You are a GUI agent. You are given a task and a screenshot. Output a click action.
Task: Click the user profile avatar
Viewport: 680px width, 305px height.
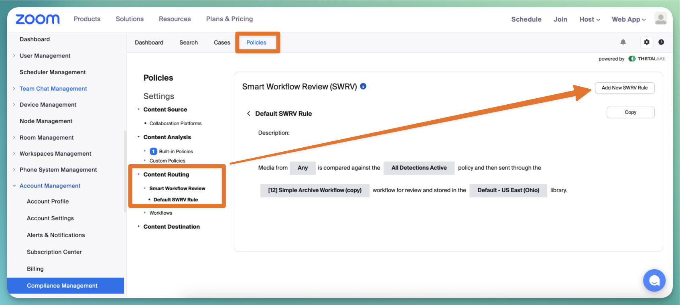(660, 18)
